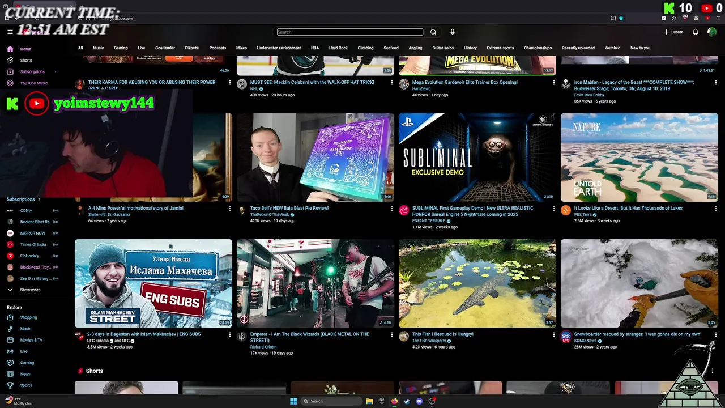Click the Windows Start button
Viewport: 725px width, 408px height.
point(293,401)
